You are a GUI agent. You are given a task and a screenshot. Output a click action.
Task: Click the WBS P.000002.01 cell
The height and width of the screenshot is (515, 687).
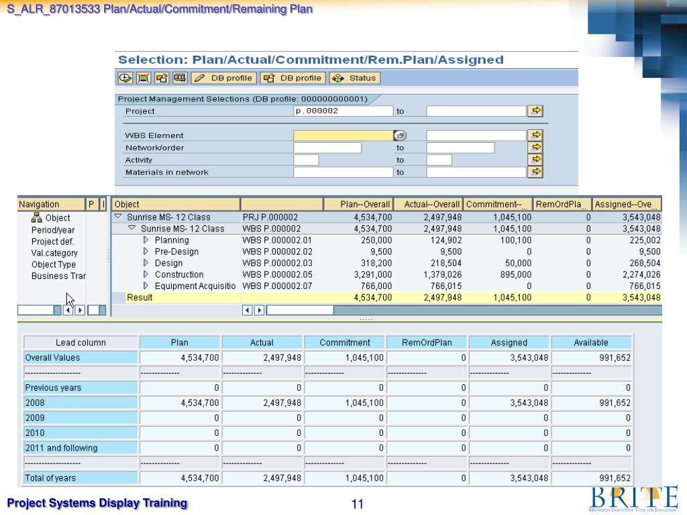(277, 240)
